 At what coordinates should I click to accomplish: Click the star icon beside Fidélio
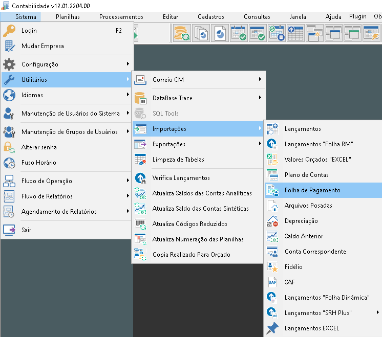tap(272, 267)
